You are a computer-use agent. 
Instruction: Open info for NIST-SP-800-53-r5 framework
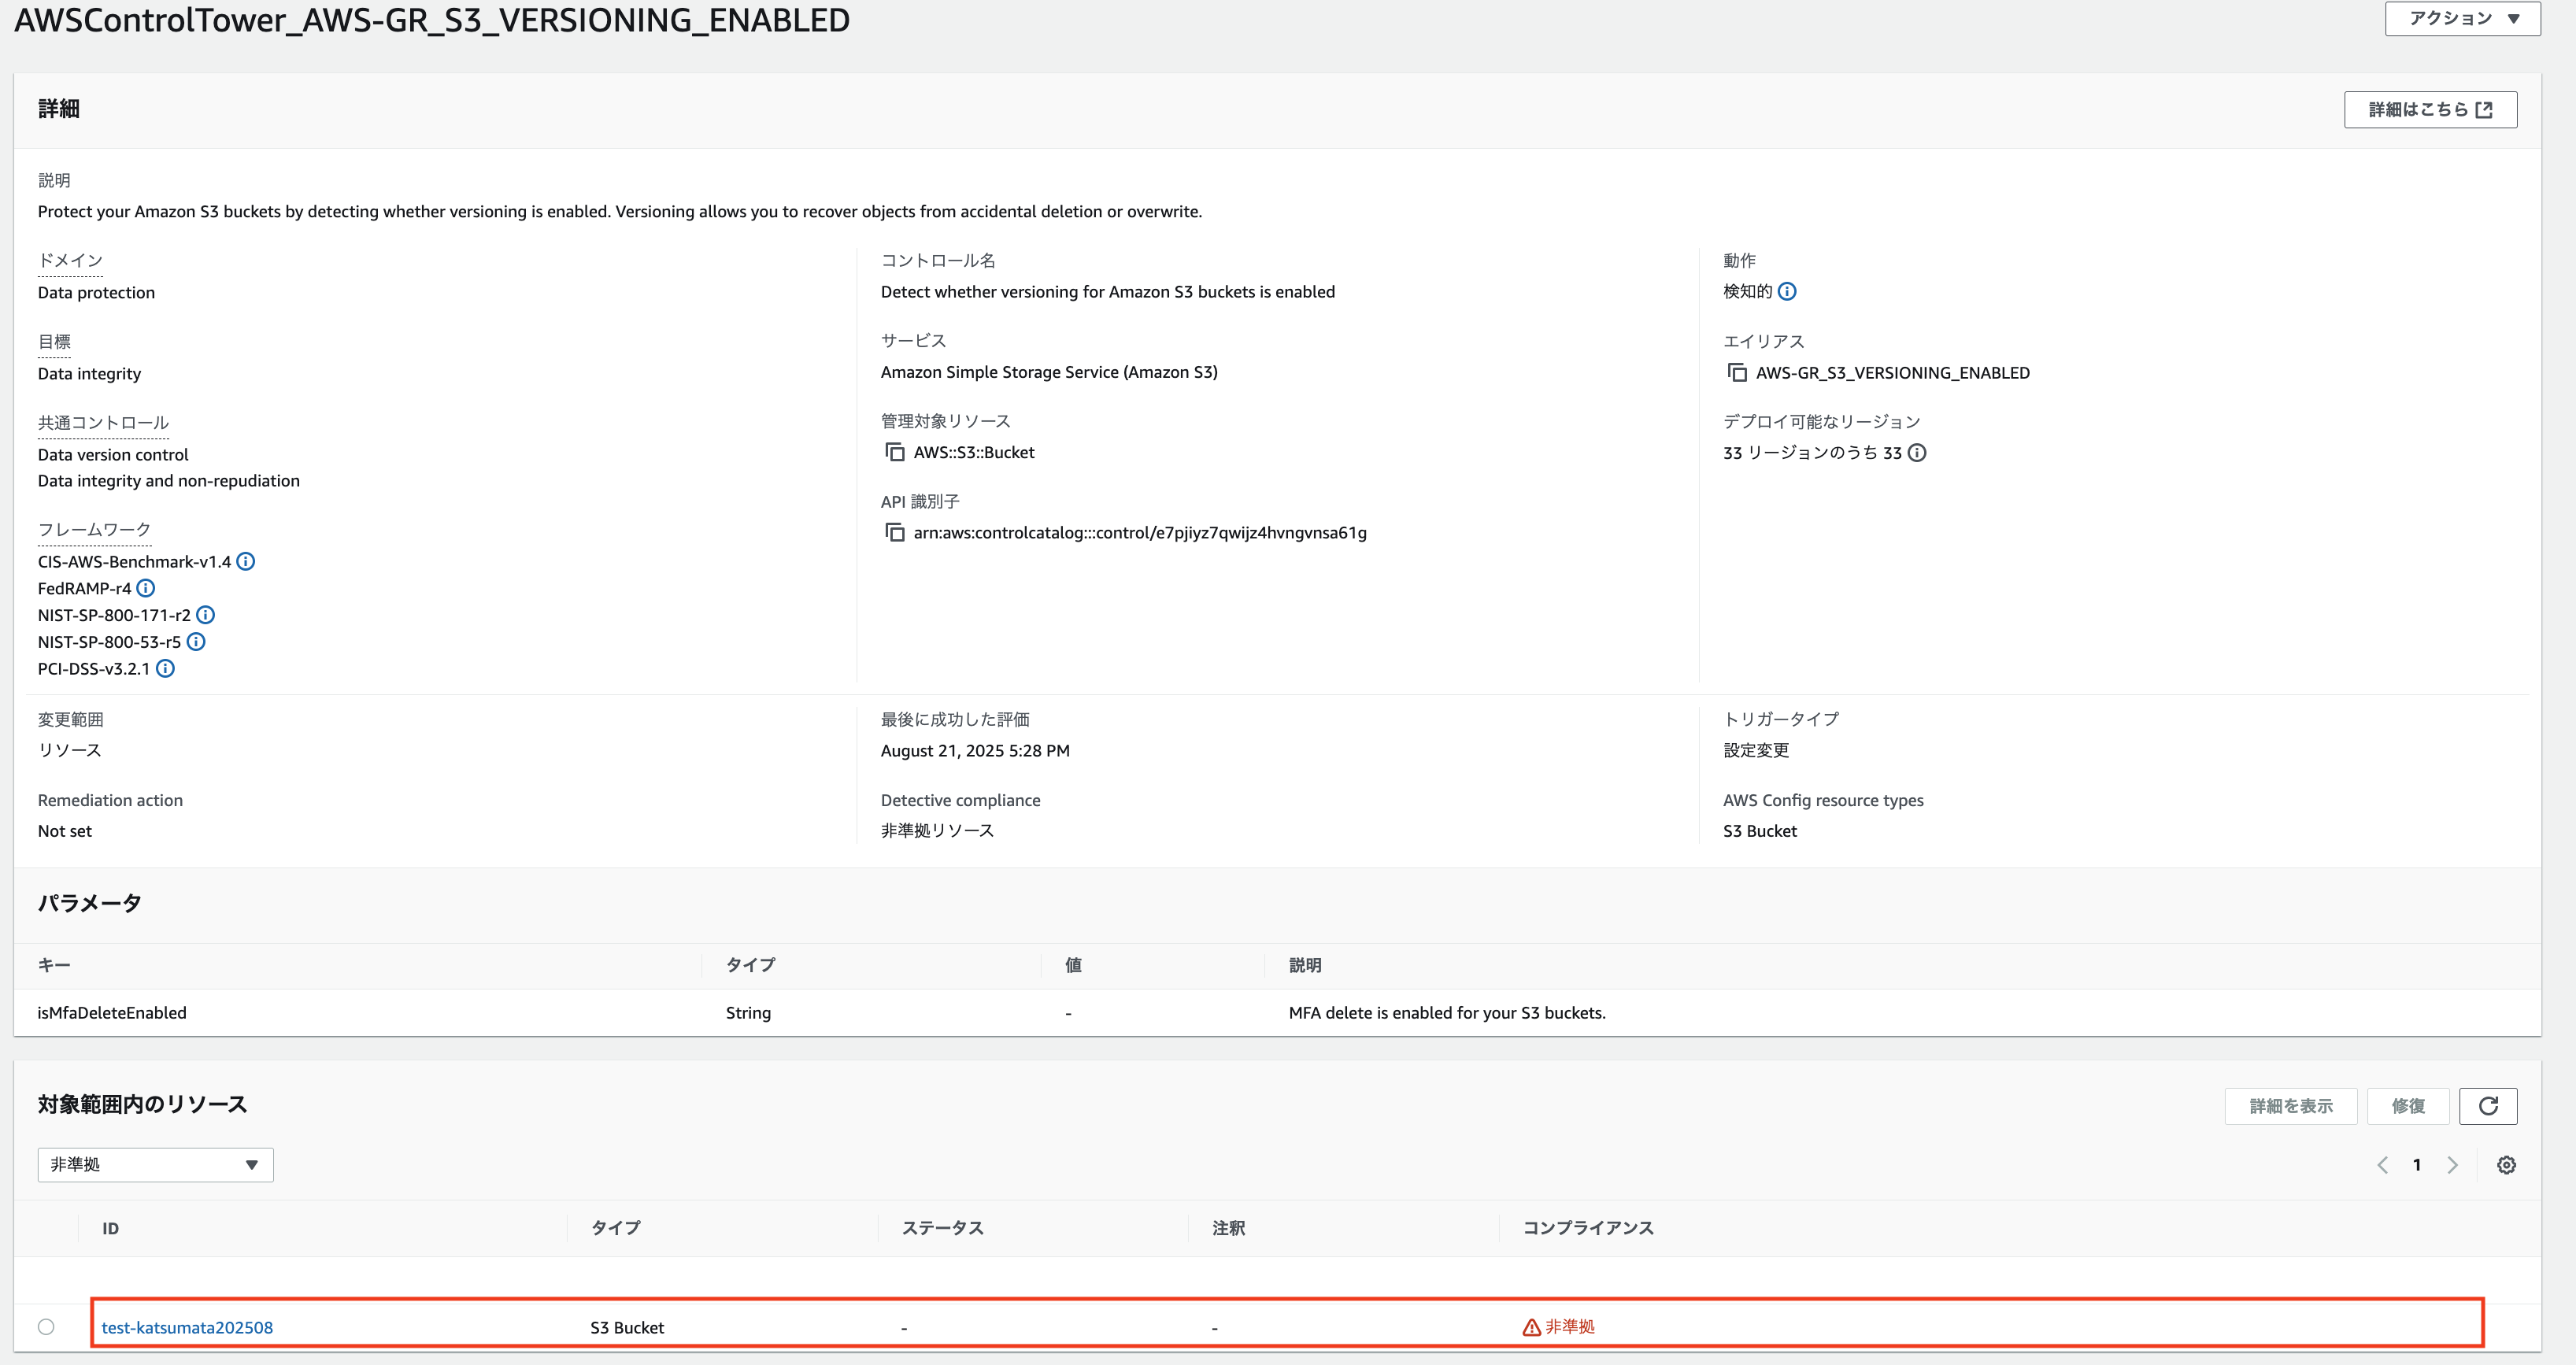[196, 641]
